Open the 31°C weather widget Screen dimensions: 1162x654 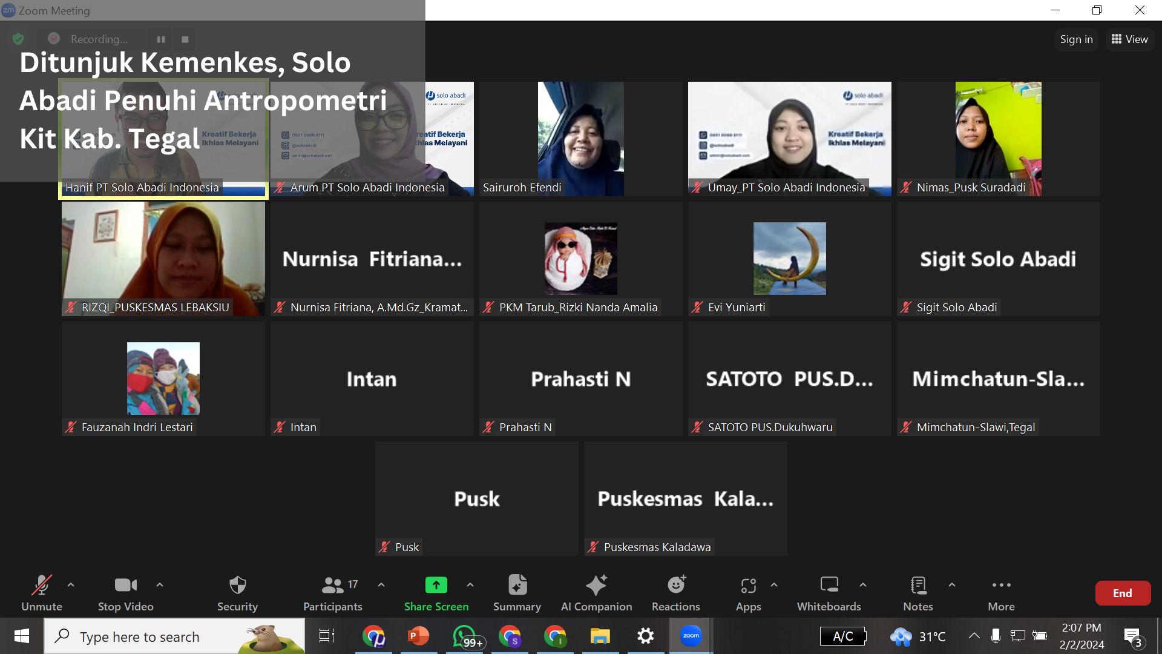coord(917,636)
